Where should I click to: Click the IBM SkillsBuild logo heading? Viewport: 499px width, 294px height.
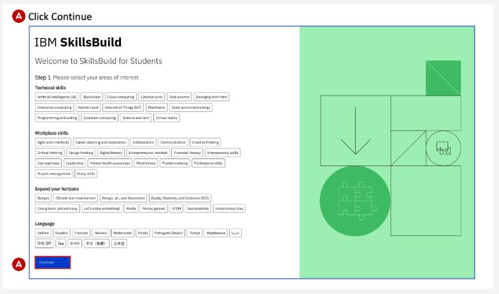78,42
